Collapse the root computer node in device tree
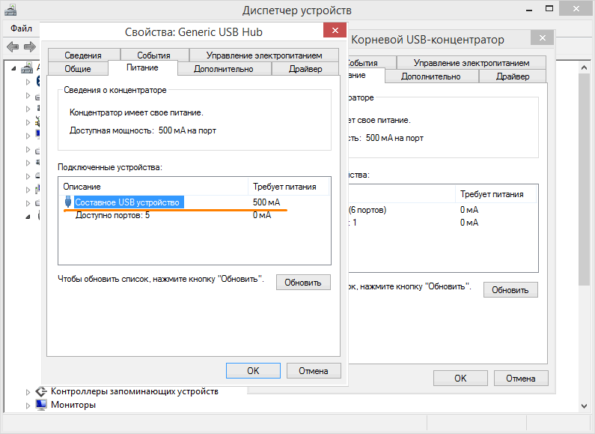The width and height of the screenshot is (595, 434). (x=14, y=69)
